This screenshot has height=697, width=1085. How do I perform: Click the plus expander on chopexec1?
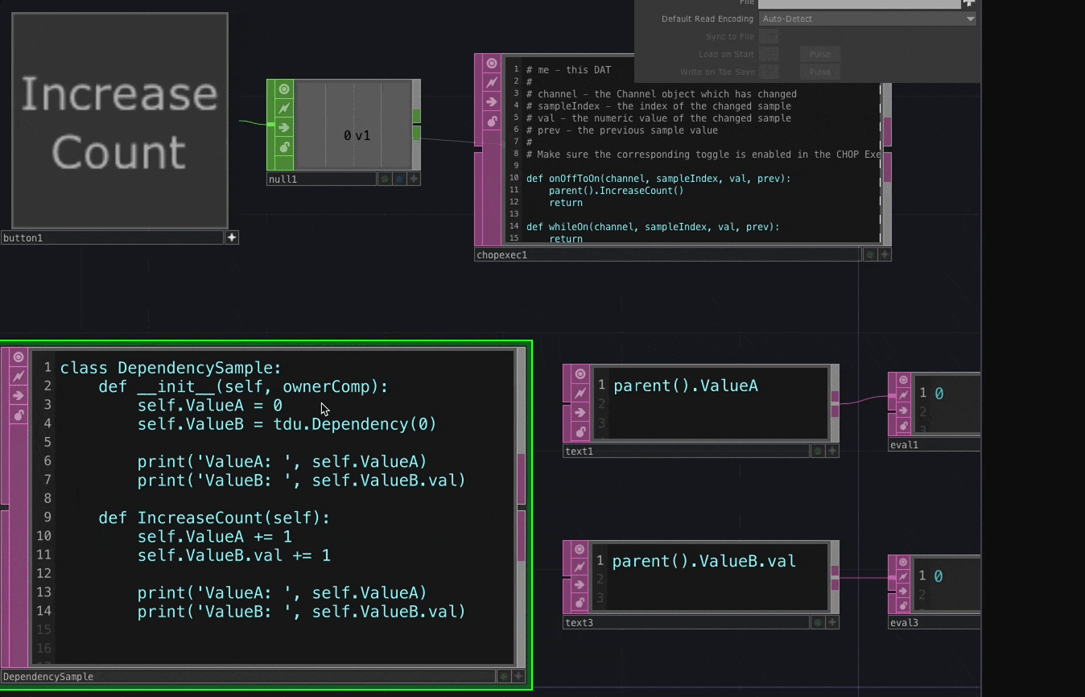pos(883,254)
